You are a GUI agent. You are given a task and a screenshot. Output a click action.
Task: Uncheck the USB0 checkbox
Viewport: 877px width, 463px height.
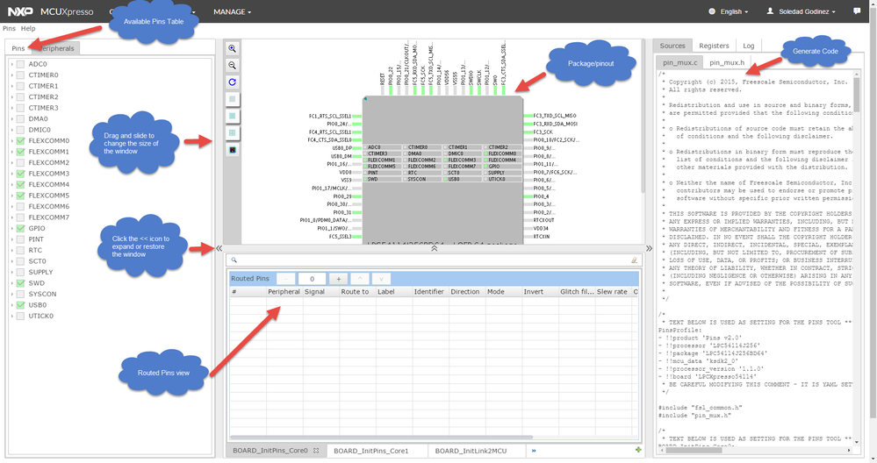click(x=20, y=305)
